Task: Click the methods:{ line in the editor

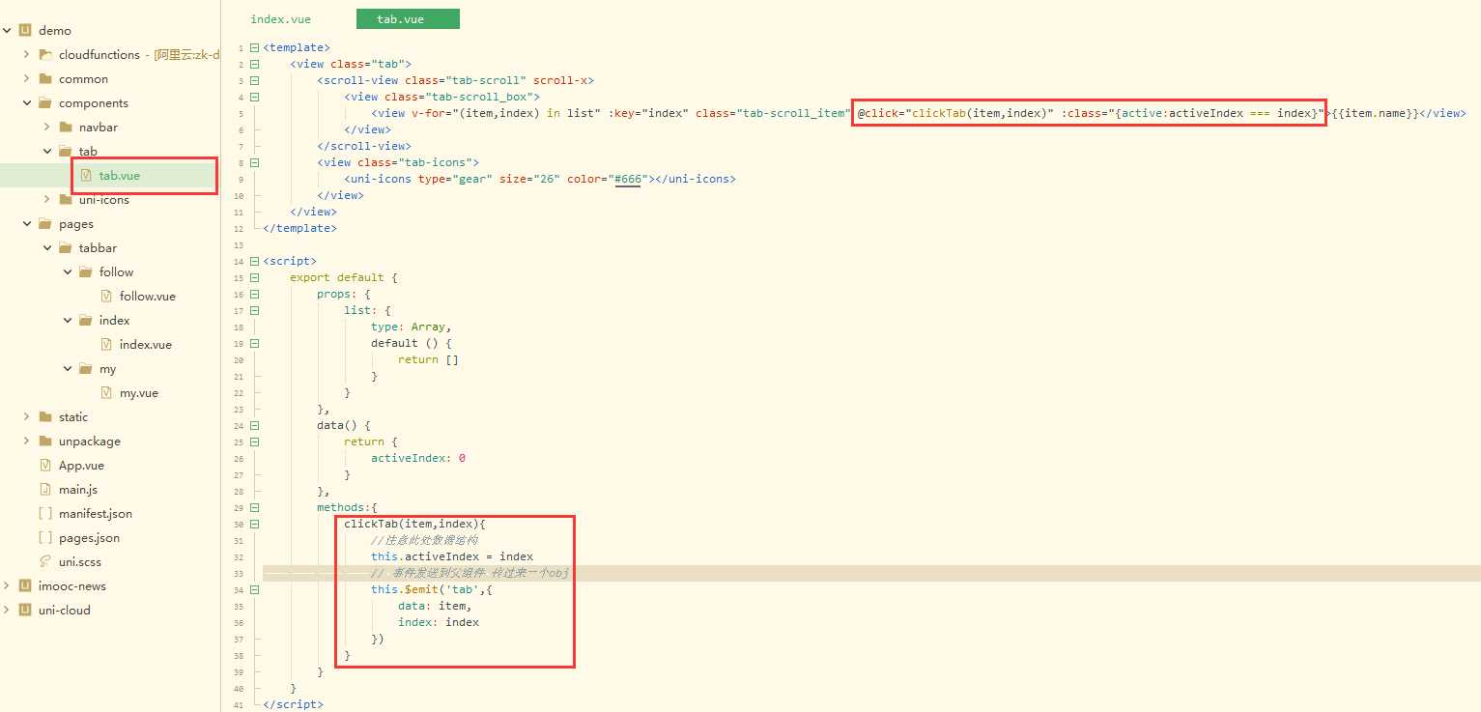Action: [x=347, y=507]
